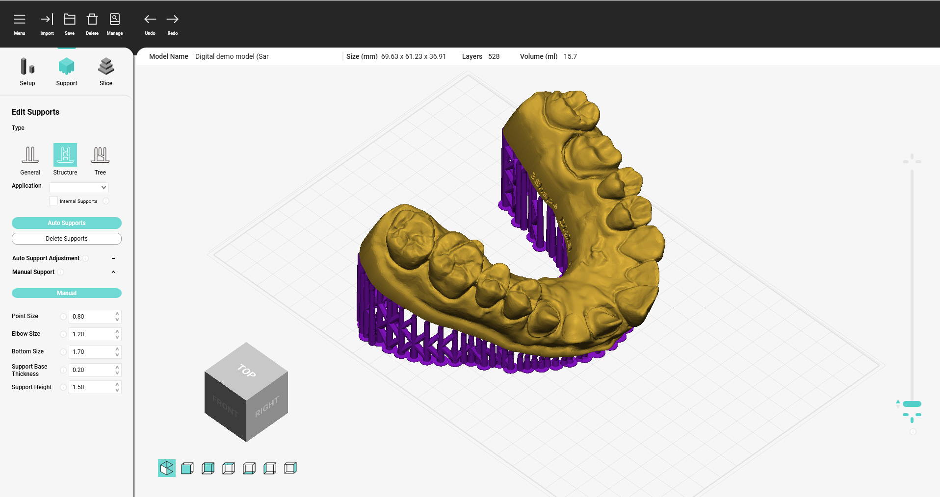The height and width of the screenshot is (497, 940).
Task: Click info icon below layer slider
Action: (x=913, y=432)
